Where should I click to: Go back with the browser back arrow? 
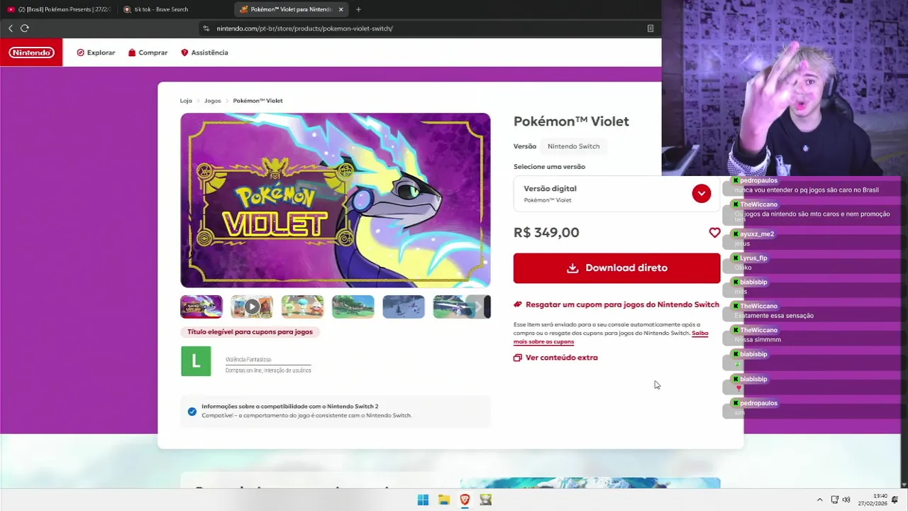pyautogui.click(x=11, y=28)
